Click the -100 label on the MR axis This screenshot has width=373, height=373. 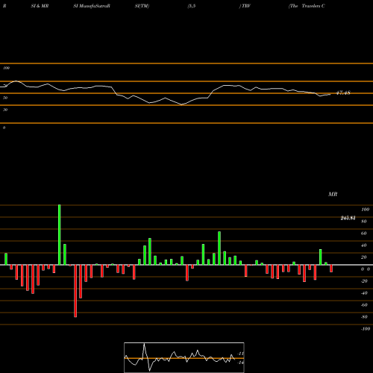click(x=366, y=329)
